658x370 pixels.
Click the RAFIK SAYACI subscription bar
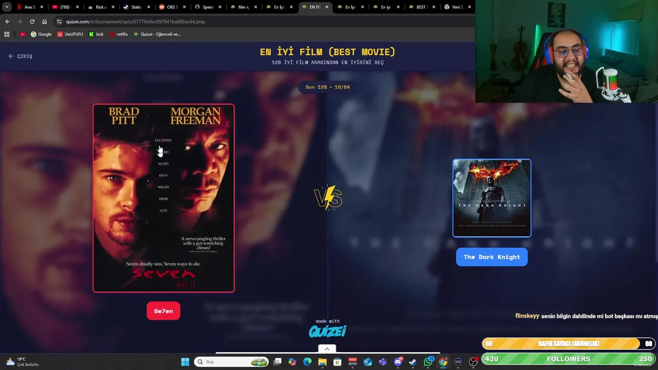pos(569,344)
